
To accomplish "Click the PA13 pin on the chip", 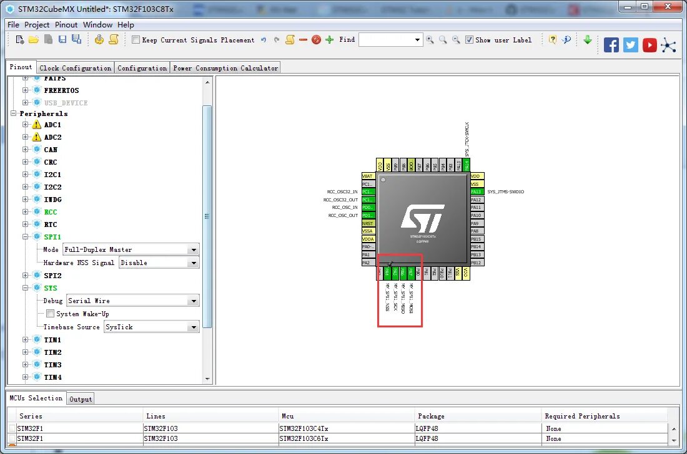I will pyautogui.click(x=477, y=191).
